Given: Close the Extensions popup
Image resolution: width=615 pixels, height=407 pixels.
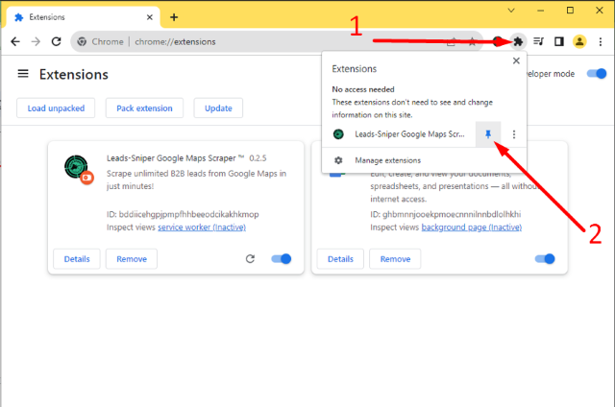Looking at the screenshot, I should pyautogui.click(x=516, y=60).
